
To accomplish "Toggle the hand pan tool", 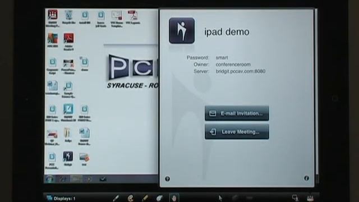I will tap(174, 198).
